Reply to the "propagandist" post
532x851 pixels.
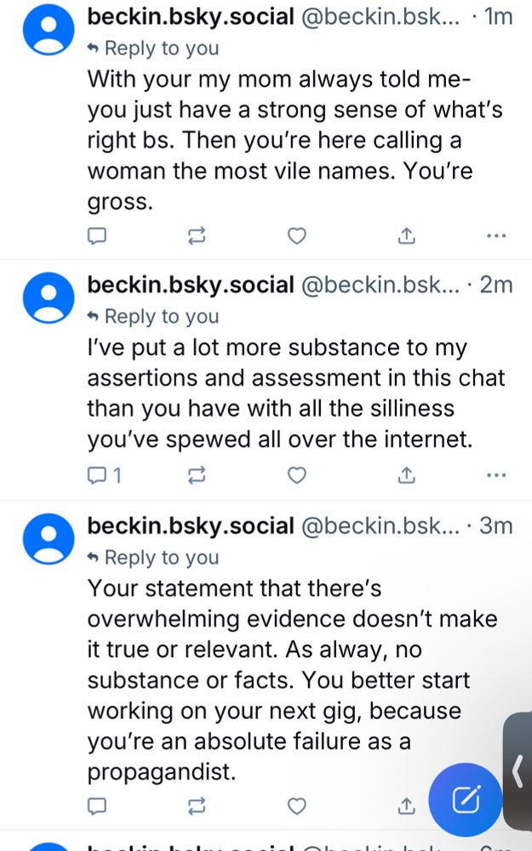tap(97, 804)
